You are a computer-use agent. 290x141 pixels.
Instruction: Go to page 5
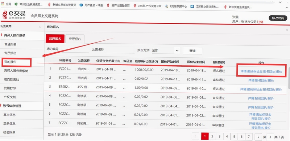point(234,137)
